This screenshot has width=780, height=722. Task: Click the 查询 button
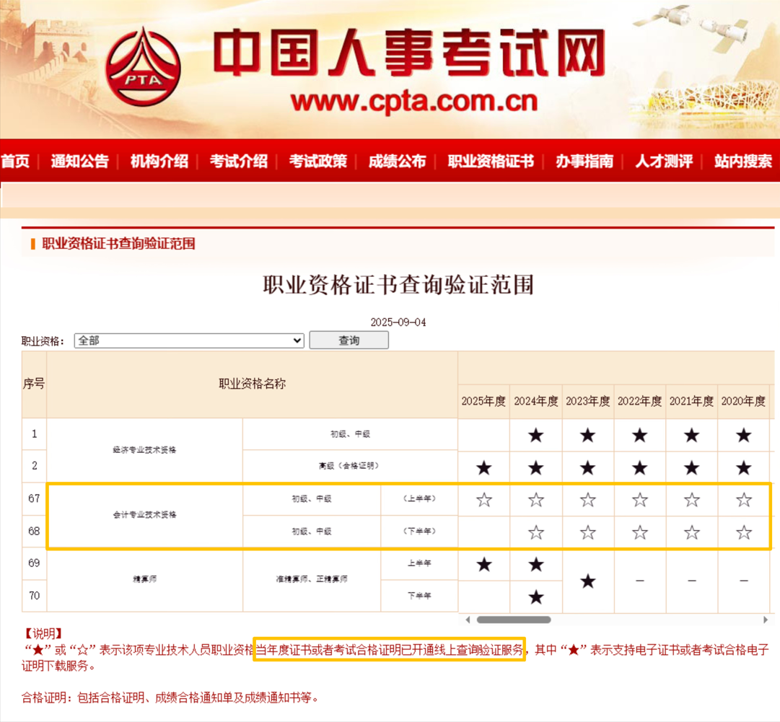349,340
